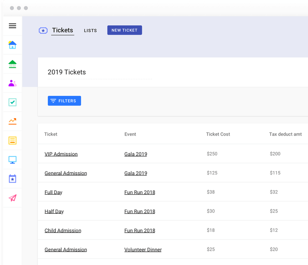This screenshot has height=265, width=308.
Task: Click the Tickets star badge next to the title
Action: (x=43, y=30)
